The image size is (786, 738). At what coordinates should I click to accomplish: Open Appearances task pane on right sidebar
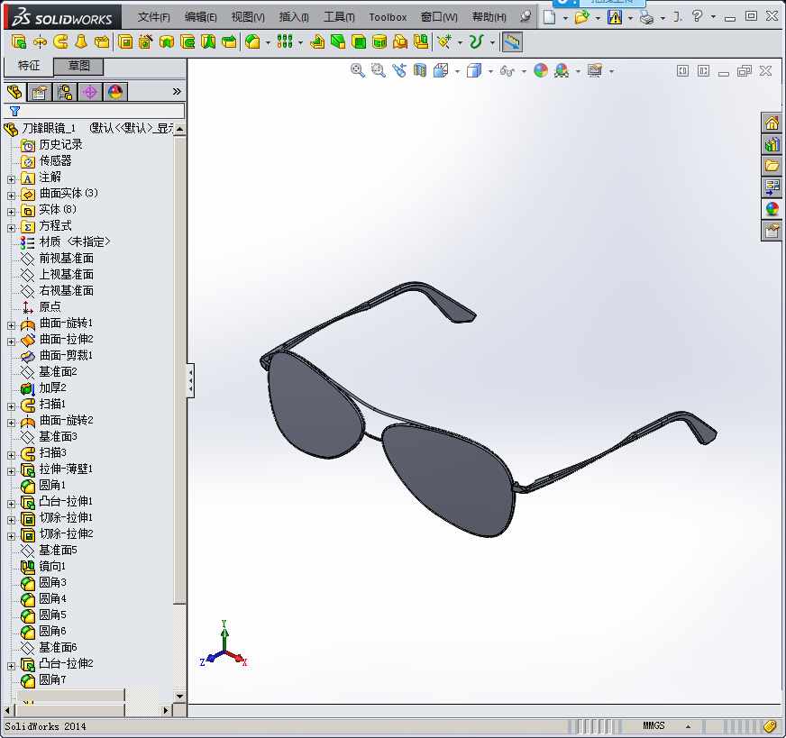point(772,209)
